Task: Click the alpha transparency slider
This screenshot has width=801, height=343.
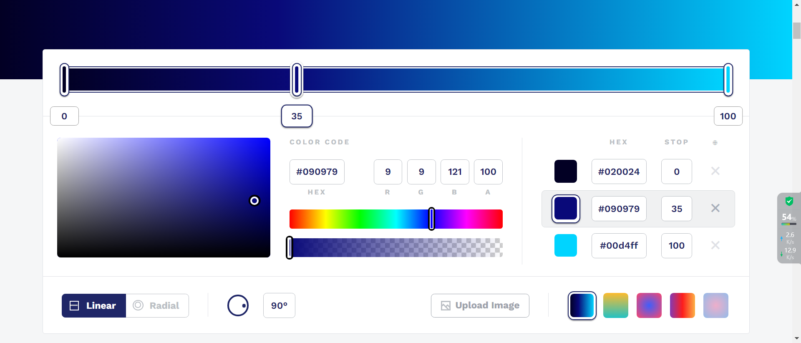Action: [x=395, y=248]
